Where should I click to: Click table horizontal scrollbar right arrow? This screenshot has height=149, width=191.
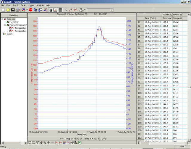click(x=186, y=143)
